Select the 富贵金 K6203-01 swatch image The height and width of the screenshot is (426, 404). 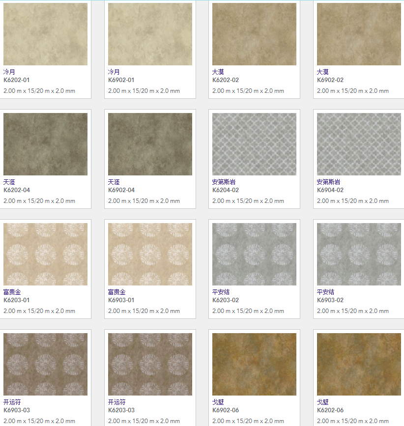pyautogui.click(x=45, y=254)
